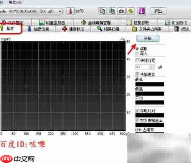Image resolution: width=191 pixels, height=163 pixels.
Task: Click the icon on 随机存取 tab
Action: point(129,22)
